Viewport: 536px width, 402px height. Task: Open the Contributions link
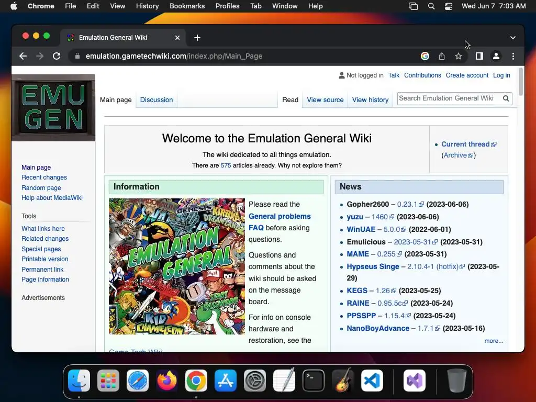[422, 75]
